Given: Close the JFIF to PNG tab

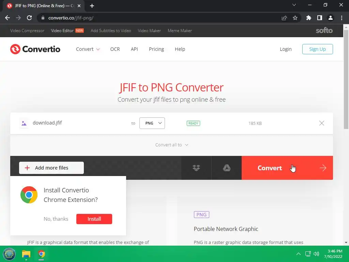Looking at the screenshot, I should [x=79, y=6].
